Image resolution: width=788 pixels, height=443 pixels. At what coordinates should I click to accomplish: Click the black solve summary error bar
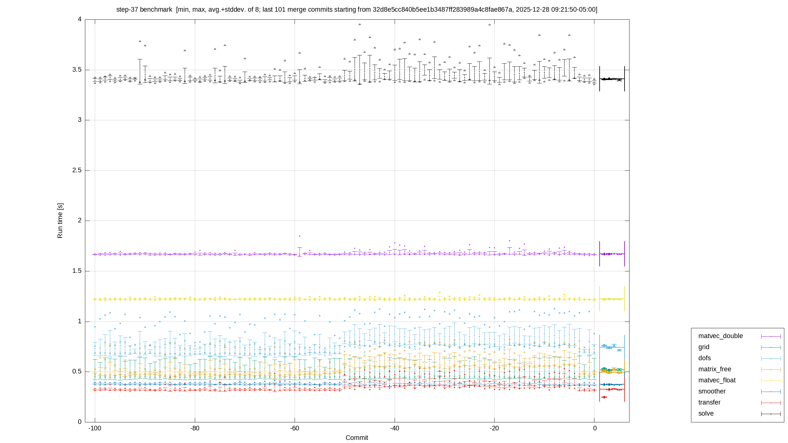click(612, 79)
